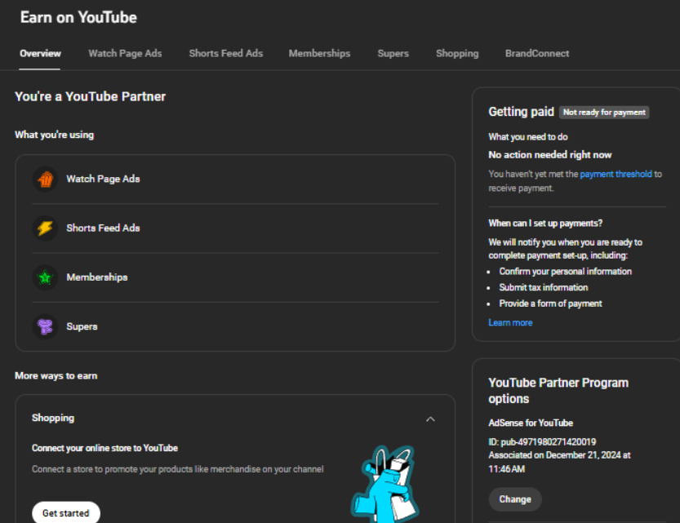This screenshot has width=680, height=523.
Task: Click the AdSense ID pub-4971980271420019 text
Action: tap(542, 442)
